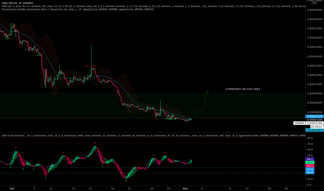Click the red down arrow above RSI peak near 70

click(x=95, y=143)
